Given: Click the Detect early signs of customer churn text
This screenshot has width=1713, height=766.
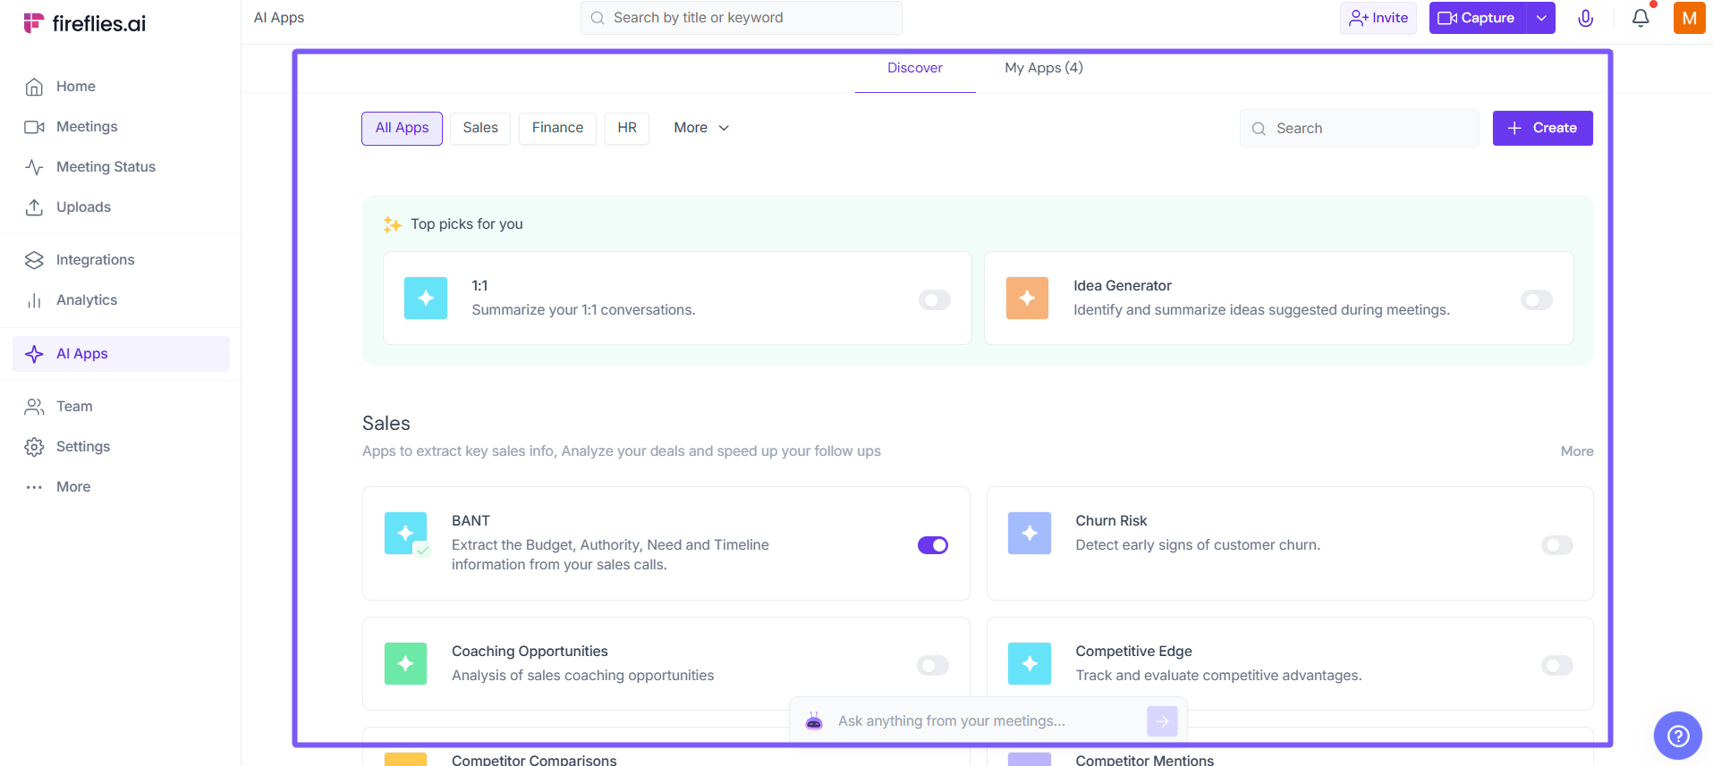Looking at the screenshot, I should (x=1198, y=545).
